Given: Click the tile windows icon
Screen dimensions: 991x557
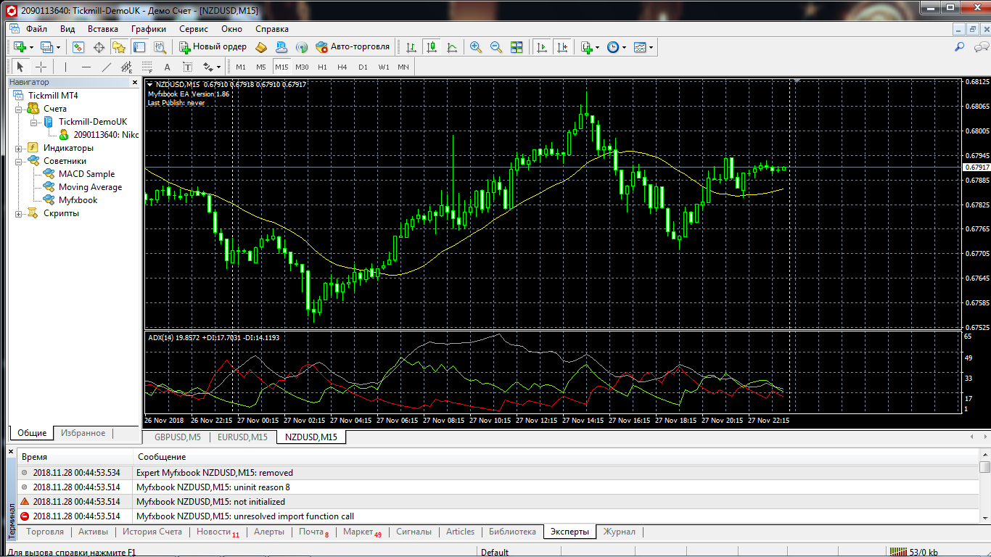Looking at the screenshot, I should pyautogui.click(x=517, y=47).
